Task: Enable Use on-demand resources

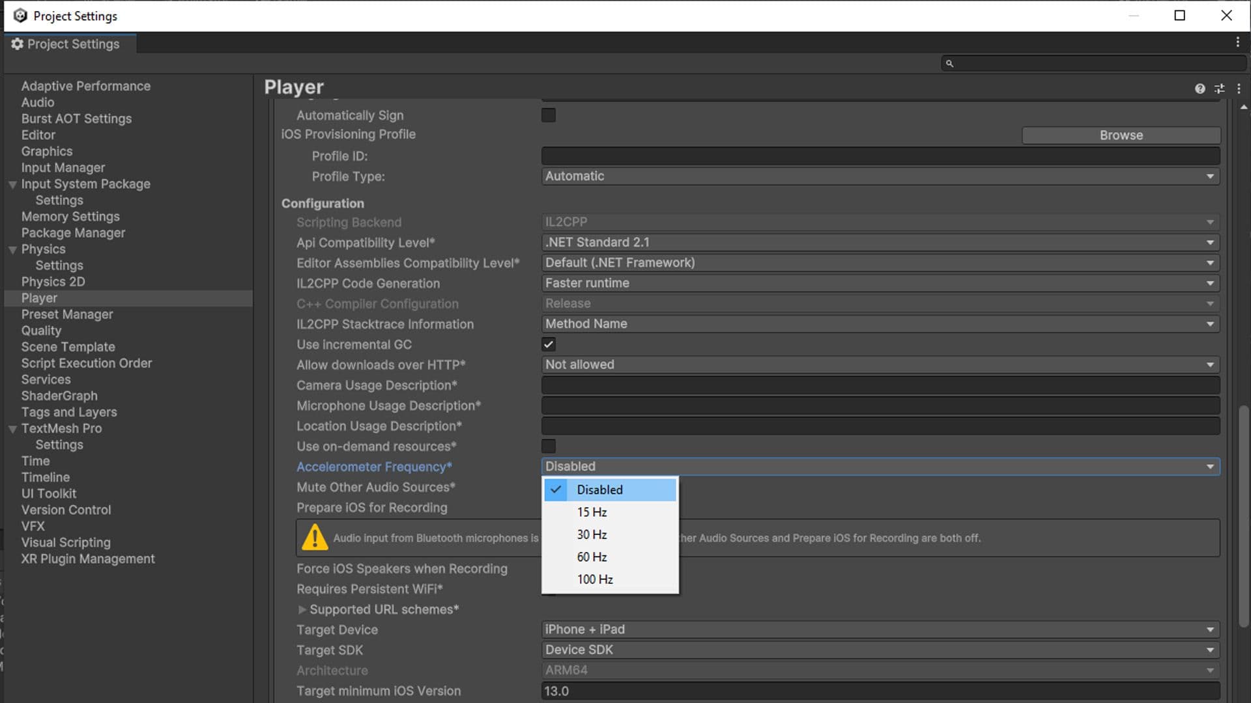Action: pos(549,446)
